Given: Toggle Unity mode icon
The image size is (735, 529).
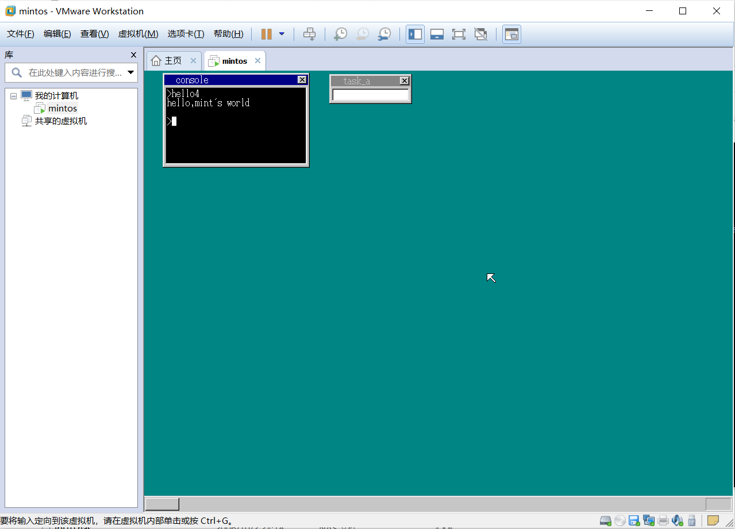Looking at the screenshot, I should [480, 34].
